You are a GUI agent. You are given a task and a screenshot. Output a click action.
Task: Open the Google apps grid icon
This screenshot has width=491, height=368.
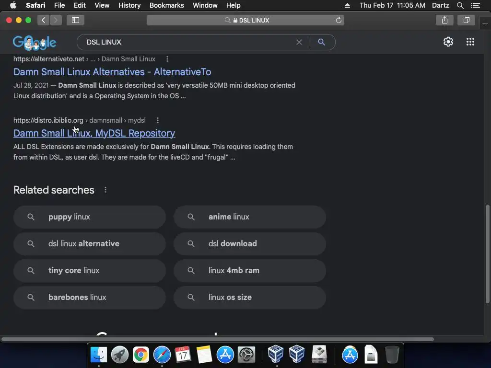point(470,42)
